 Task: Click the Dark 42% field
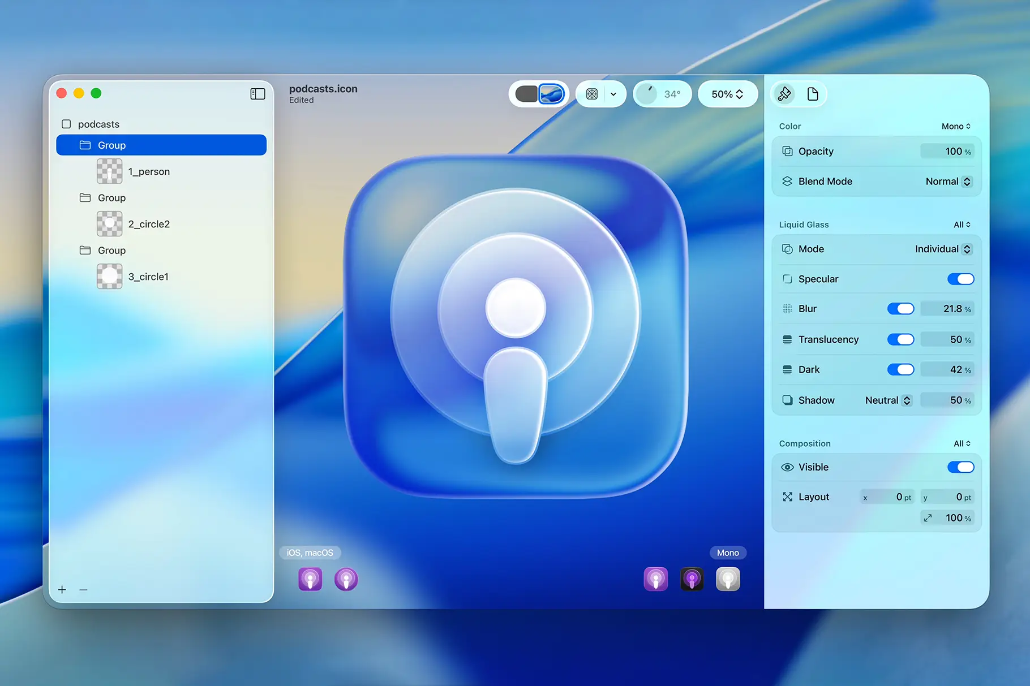[947, 369]
